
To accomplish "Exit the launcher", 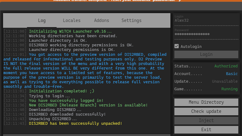I will pos(206,130).
